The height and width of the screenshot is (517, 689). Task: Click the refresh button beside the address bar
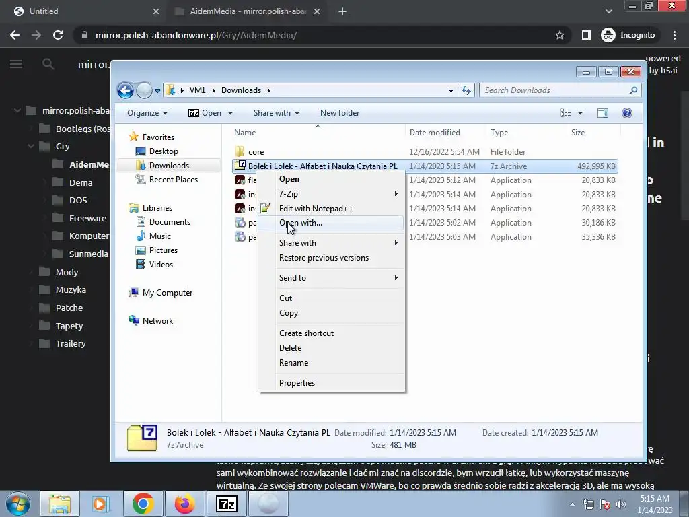click(466, 91)
